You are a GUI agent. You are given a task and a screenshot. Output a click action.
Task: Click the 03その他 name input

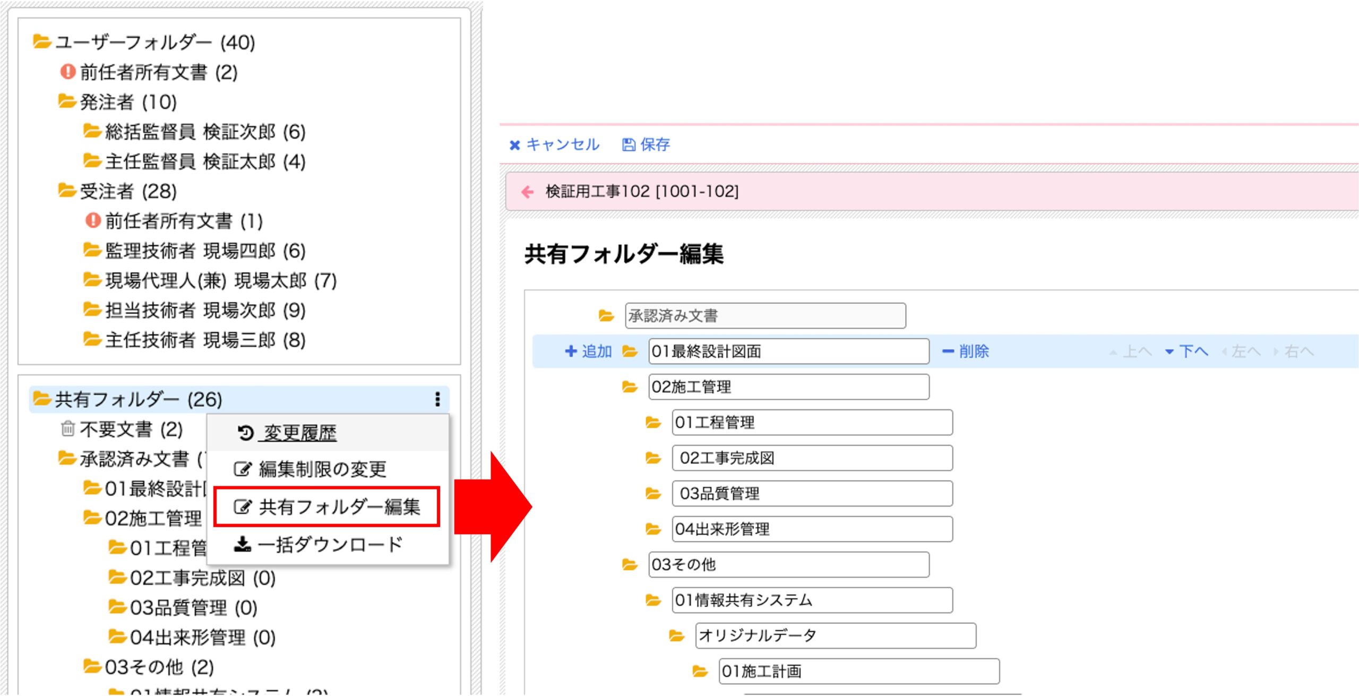click(x=789, y=564)
